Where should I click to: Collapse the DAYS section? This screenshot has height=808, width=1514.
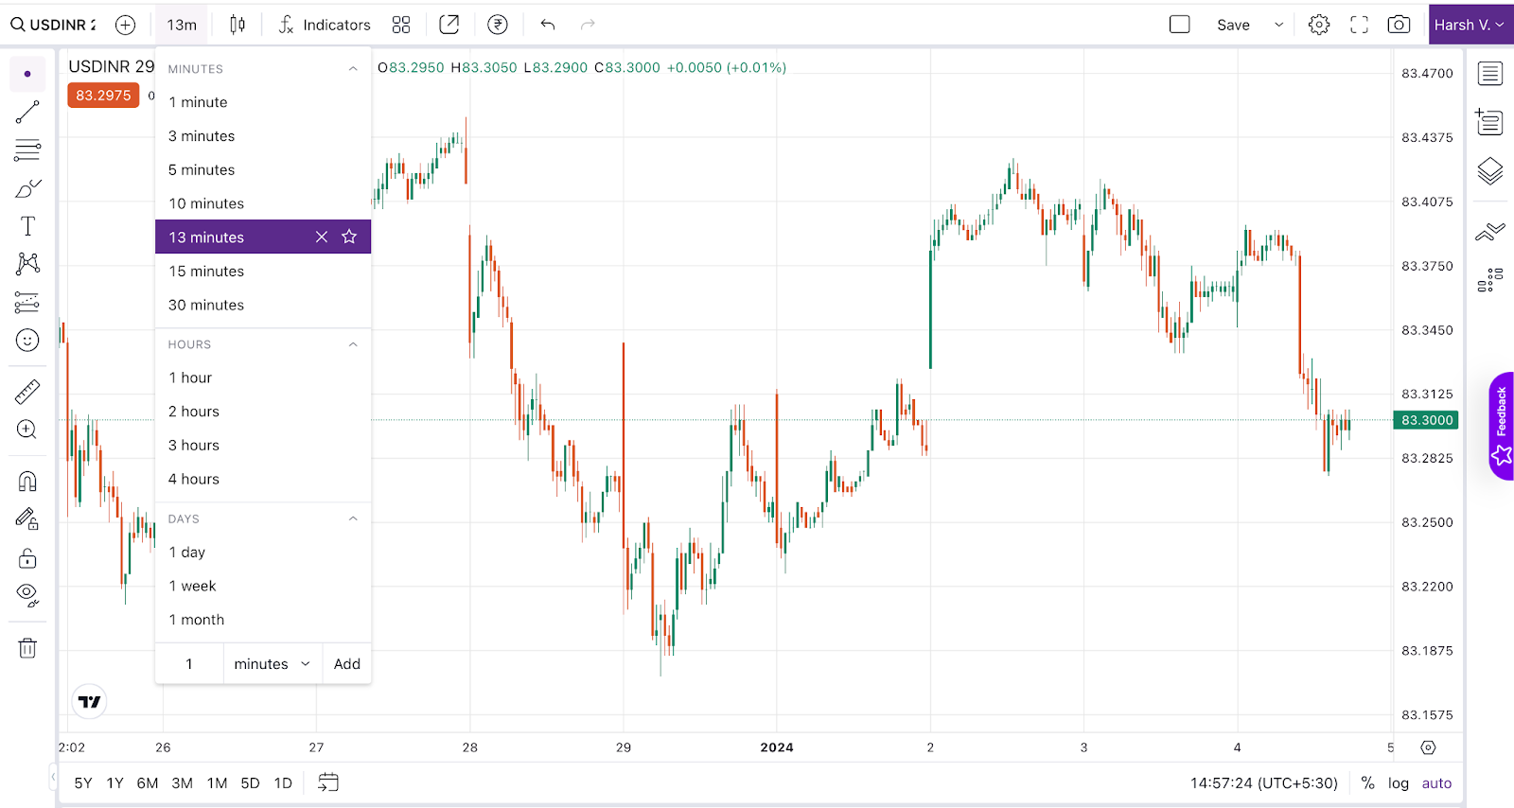point(353,518)
